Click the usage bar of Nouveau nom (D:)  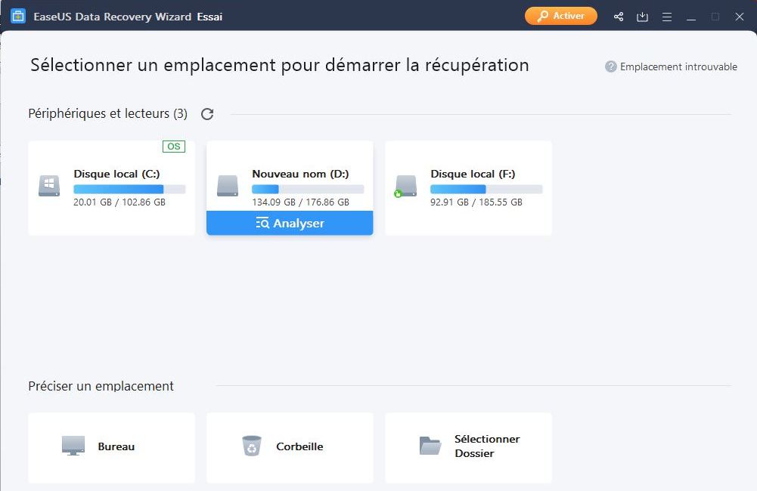tap(308, 189)
